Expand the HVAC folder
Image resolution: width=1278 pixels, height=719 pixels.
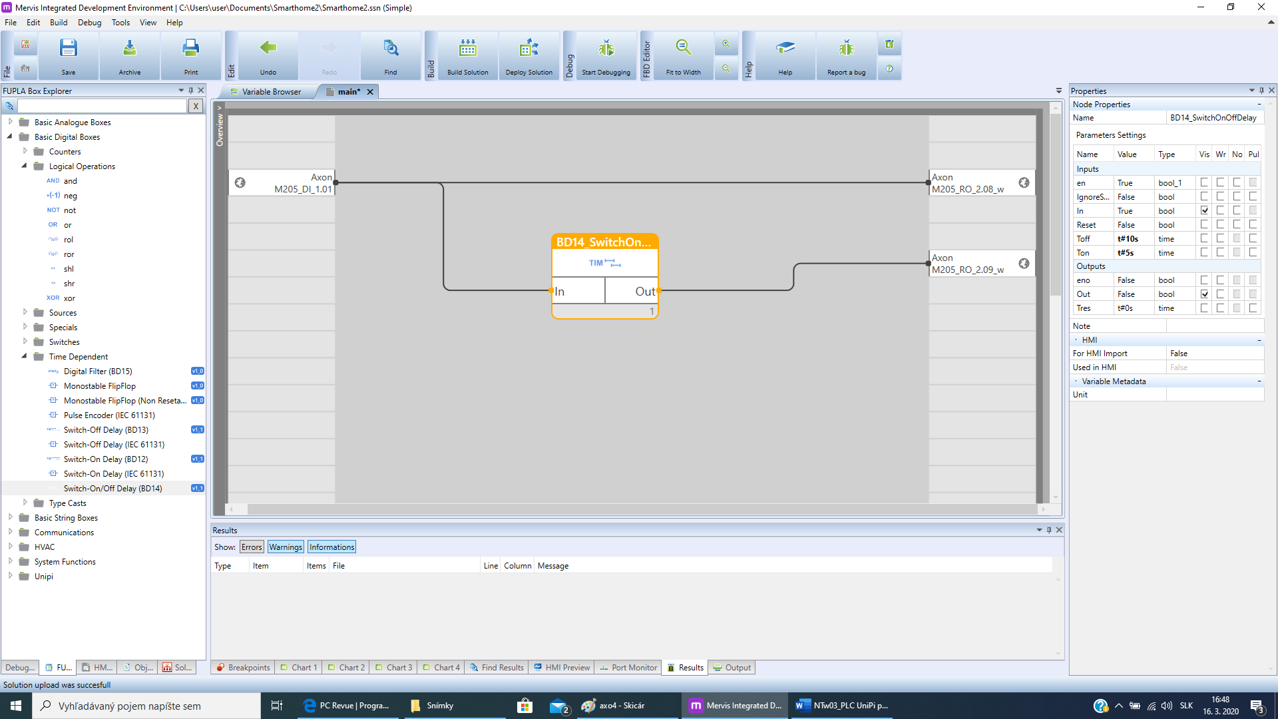(10, 547)
